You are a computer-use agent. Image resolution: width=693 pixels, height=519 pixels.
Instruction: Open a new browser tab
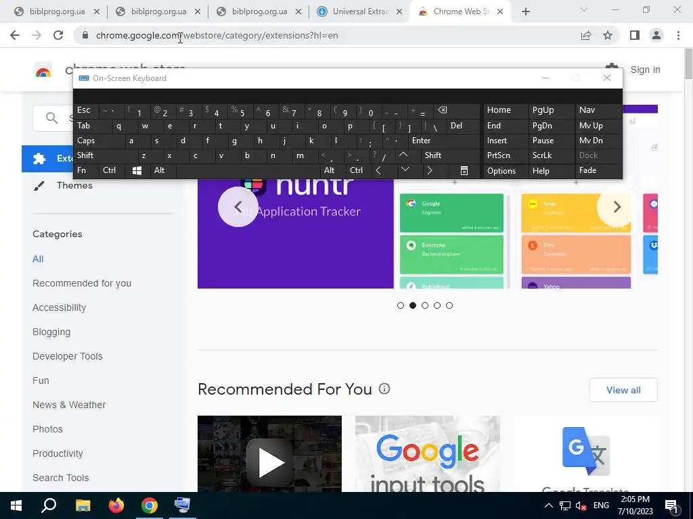point(525,11)
